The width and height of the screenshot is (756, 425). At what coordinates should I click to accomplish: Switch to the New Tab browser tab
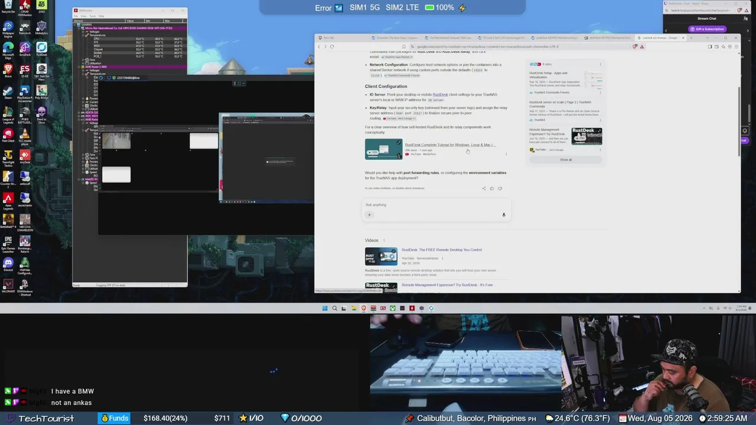(x=341, y=38)
